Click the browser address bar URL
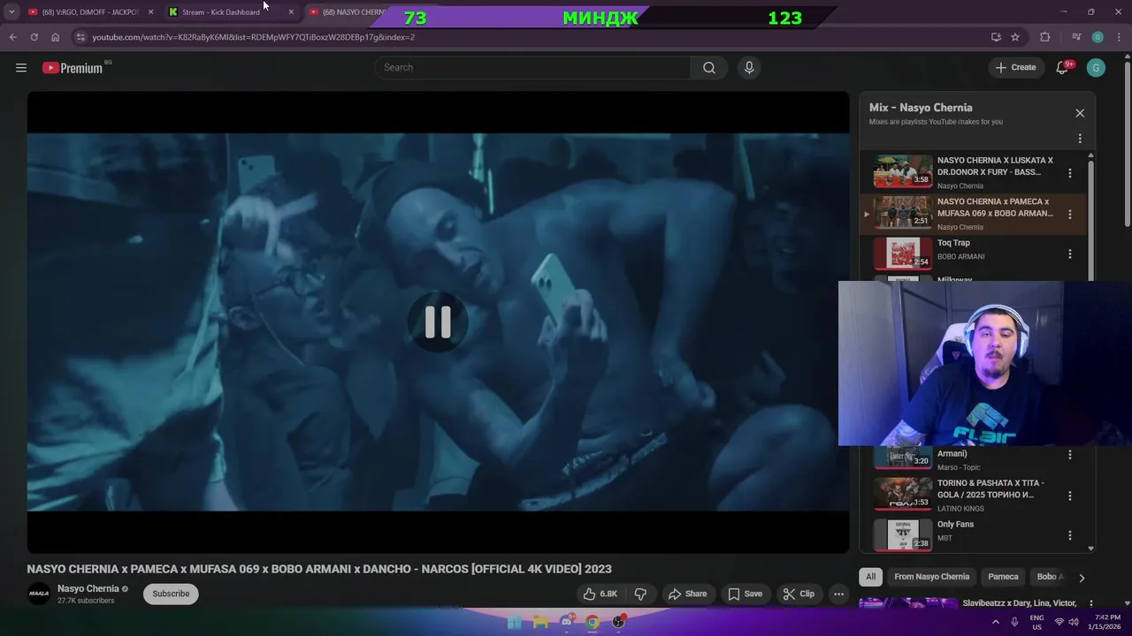1132x636 pixels. (x=254, y=37)
